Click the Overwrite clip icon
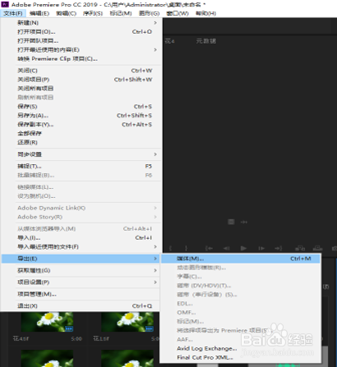337x367 pixels. (317, 248)
